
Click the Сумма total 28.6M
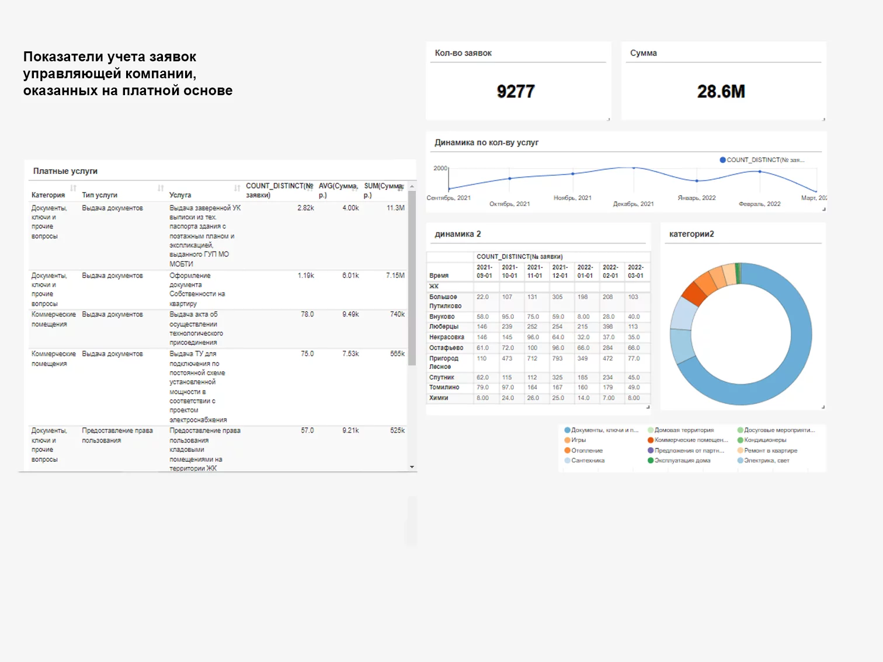coord(721,92)
